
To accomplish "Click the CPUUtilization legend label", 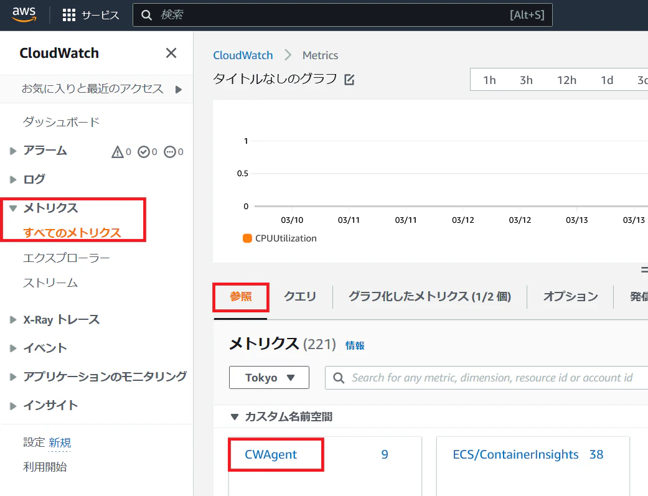I will (x=286, y=238).
